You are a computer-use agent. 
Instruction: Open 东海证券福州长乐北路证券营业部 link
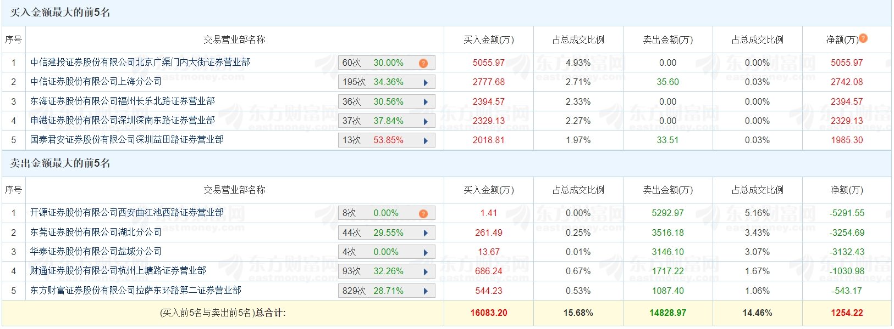coord(123,101)
